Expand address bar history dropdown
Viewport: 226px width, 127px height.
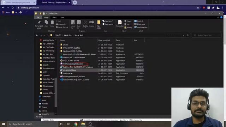coord(183,35)
